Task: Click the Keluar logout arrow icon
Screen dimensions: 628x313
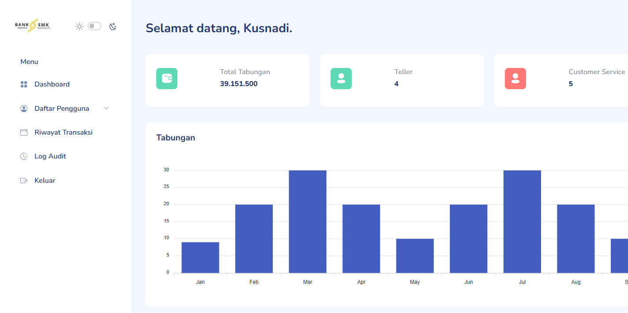Action: 24,181
